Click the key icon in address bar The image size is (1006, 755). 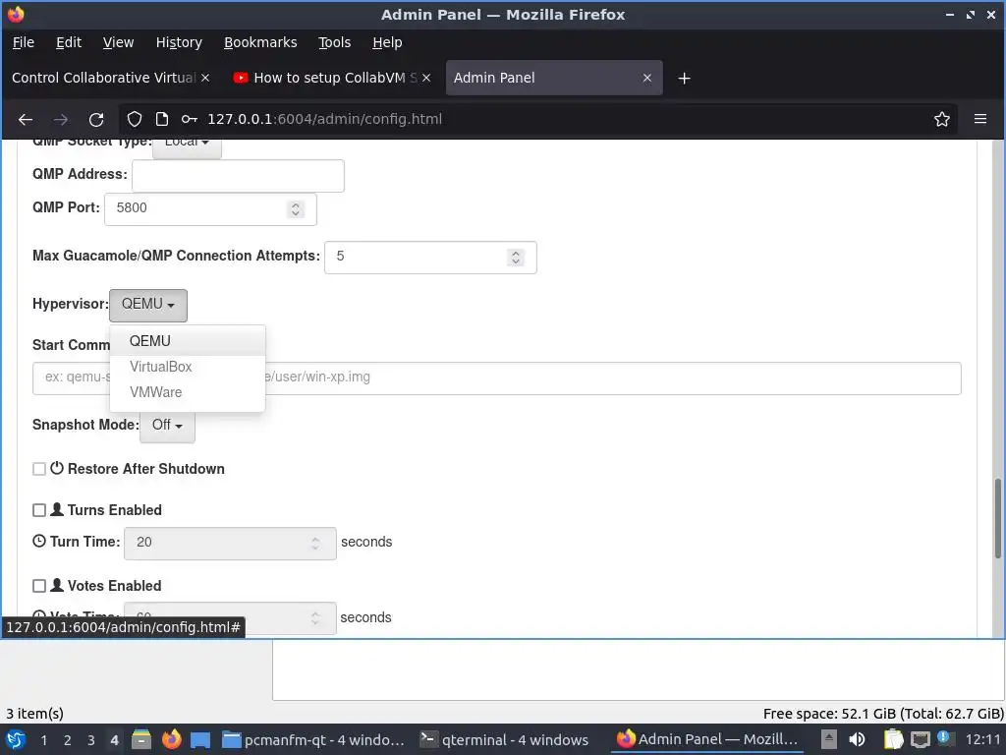[190, 119]
